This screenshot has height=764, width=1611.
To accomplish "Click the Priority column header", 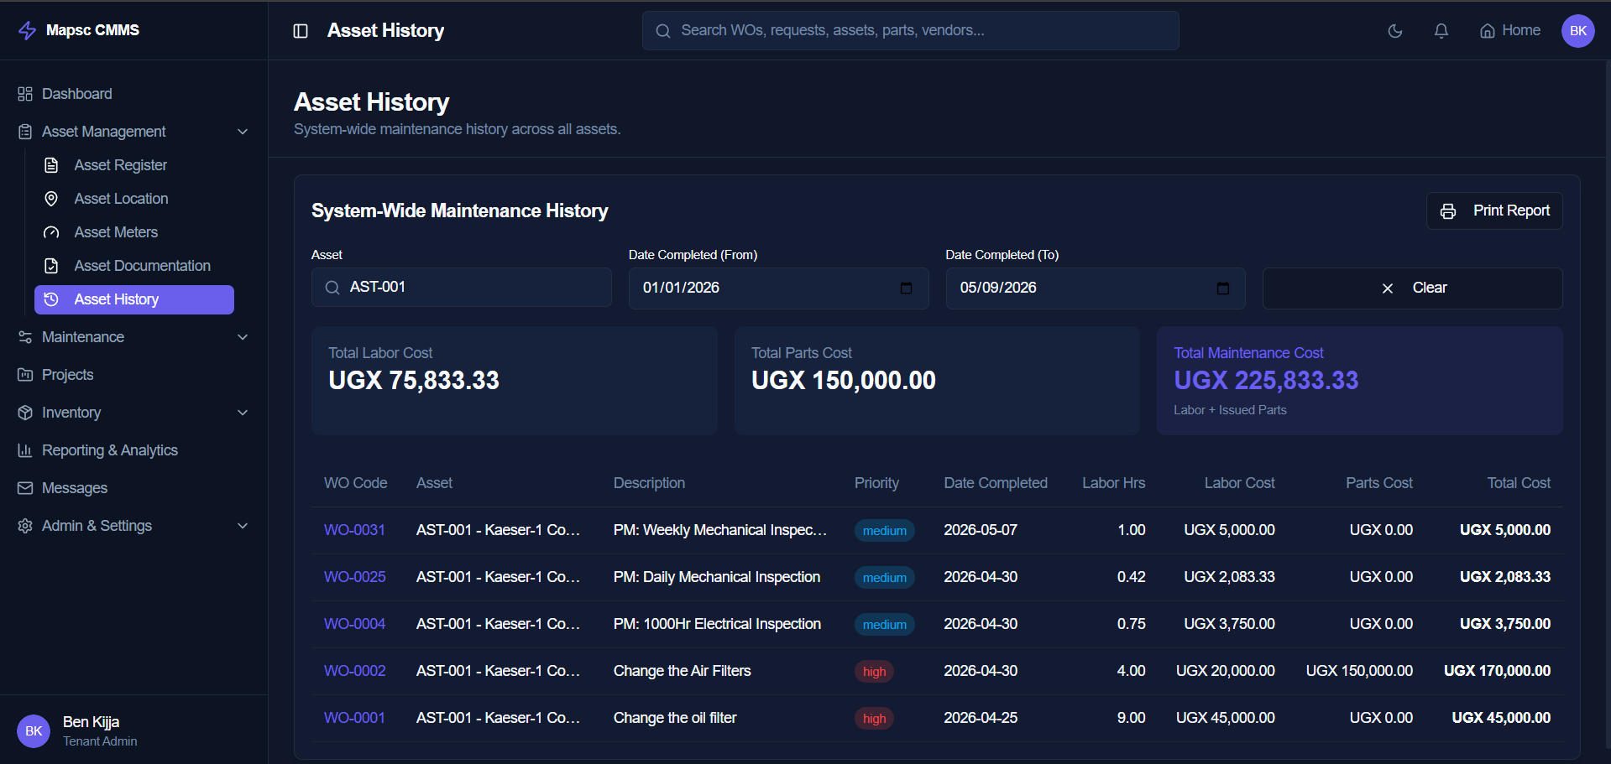I will point(876,483).
